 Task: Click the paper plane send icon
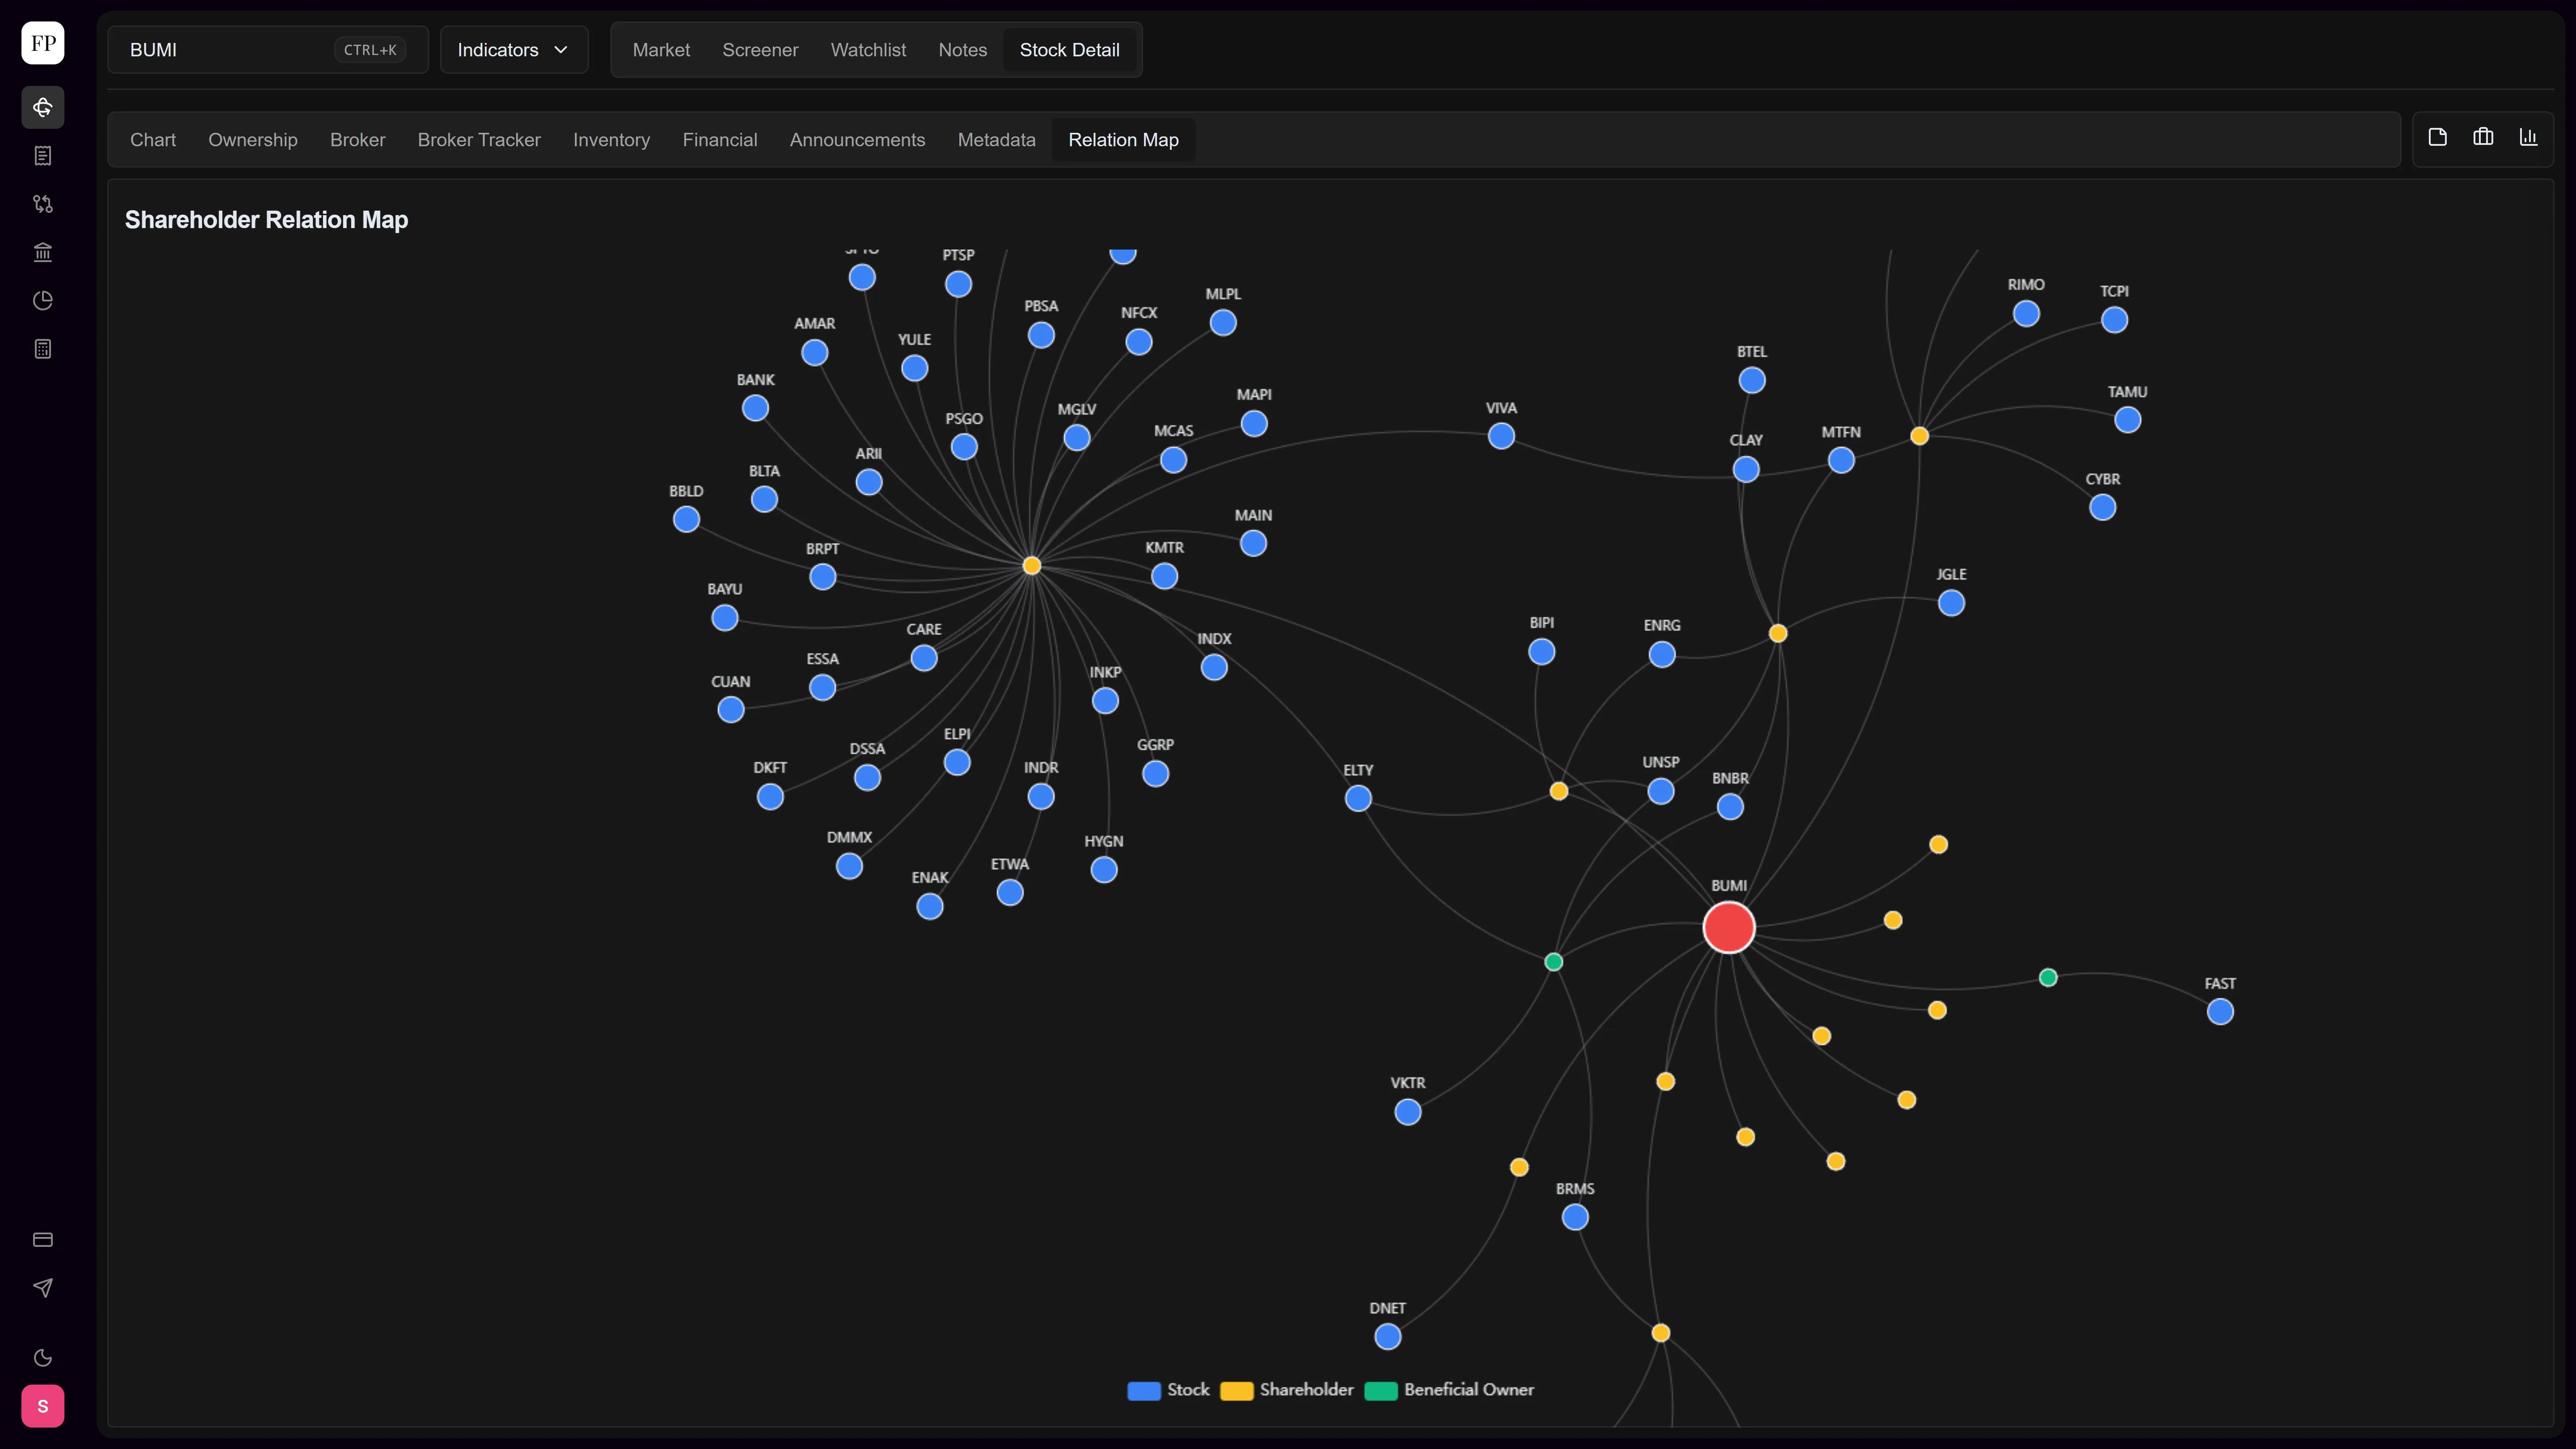click(43, 1288)
